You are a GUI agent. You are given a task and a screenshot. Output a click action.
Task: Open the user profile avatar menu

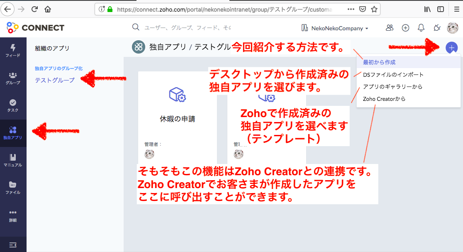[453, 28]
